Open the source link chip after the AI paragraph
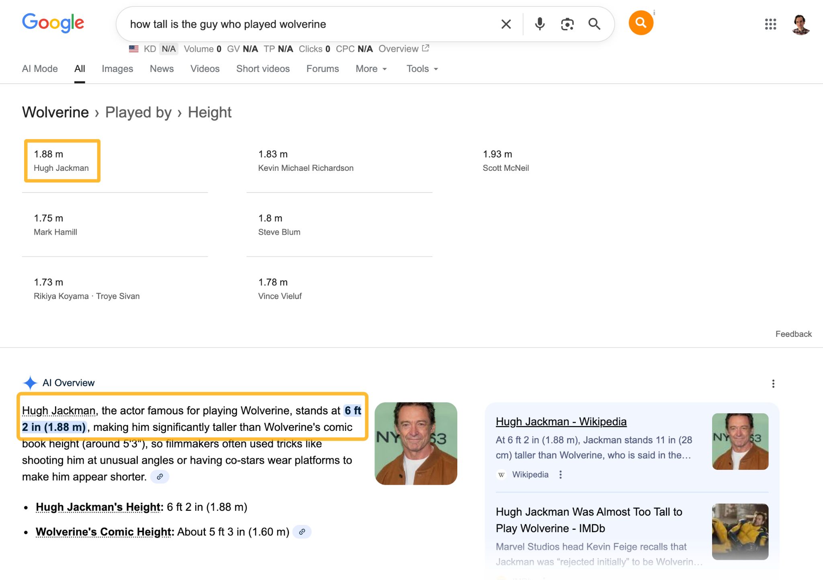Image resolution: width=823 pixels, height=580 pixels. pyautogui.click(x=160, y=476)
